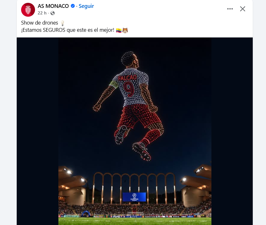Screen dimensions: 266x225
Task: Click the Champions League screen in photo
Action: point(134,197)
